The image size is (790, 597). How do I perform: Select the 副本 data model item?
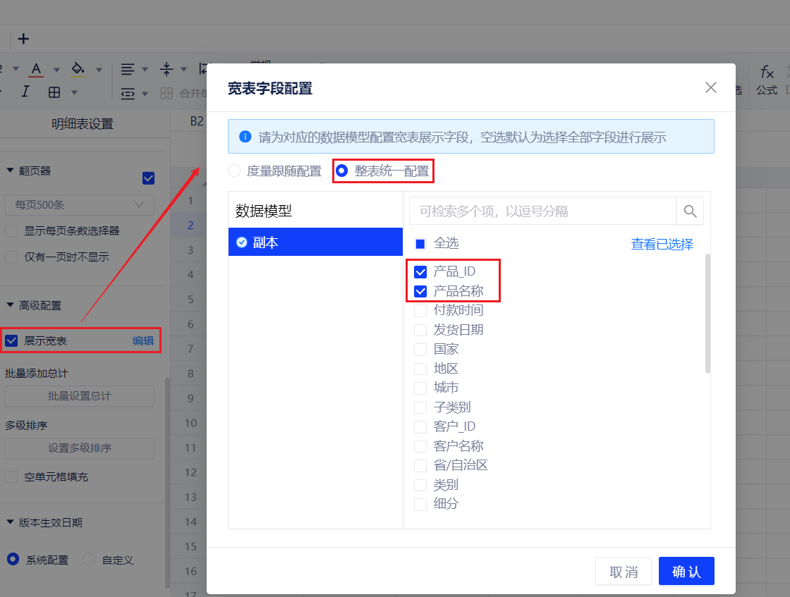(x=315, y=242)
